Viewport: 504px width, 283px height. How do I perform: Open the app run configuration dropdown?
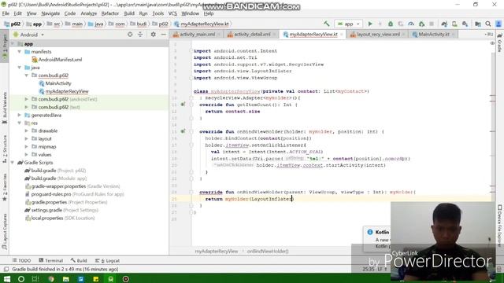(x=349, y=24)
